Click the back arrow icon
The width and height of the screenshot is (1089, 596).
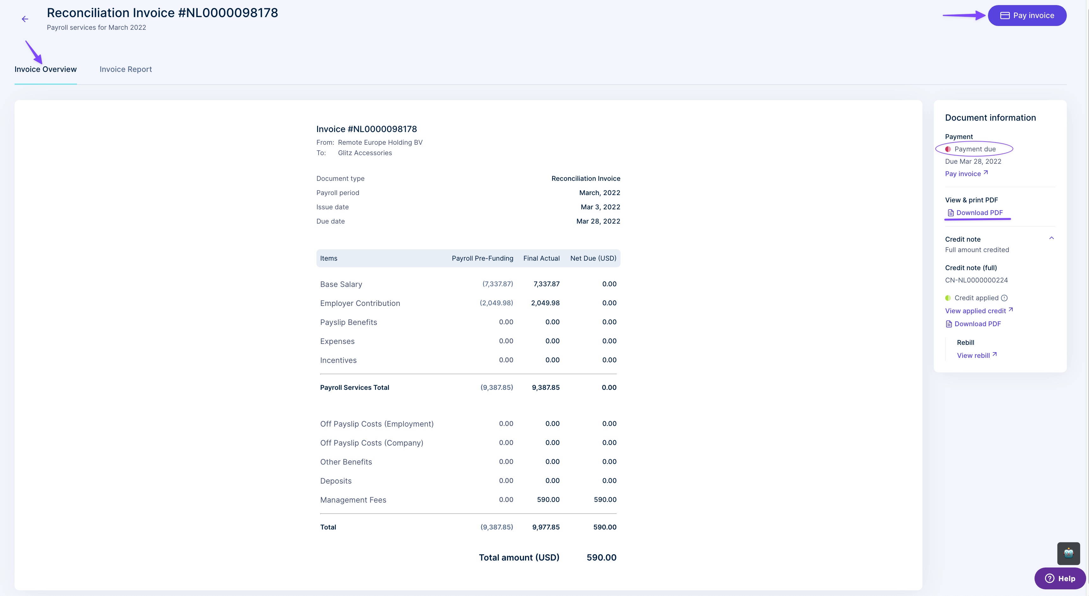25,19
